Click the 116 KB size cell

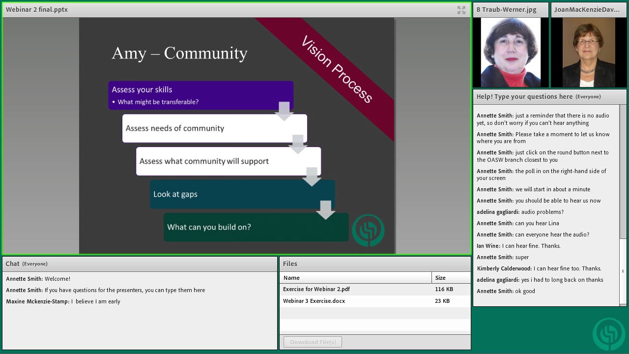444,289
